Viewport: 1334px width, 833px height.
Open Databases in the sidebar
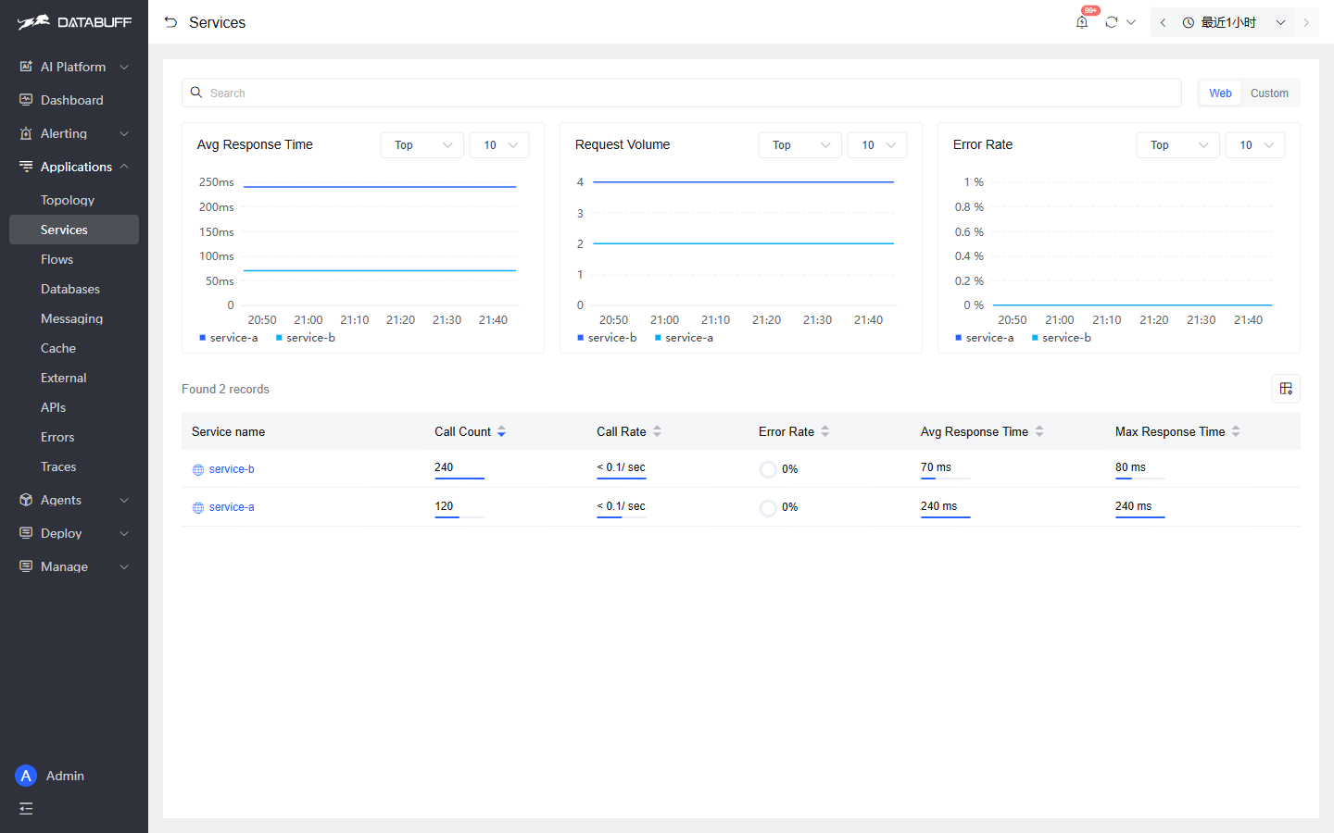[74, 289]
